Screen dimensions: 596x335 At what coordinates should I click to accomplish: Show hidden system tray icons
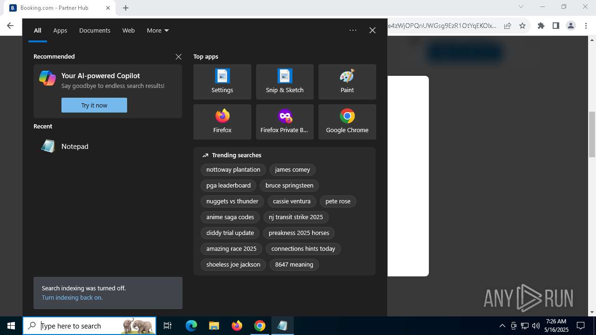502,326
